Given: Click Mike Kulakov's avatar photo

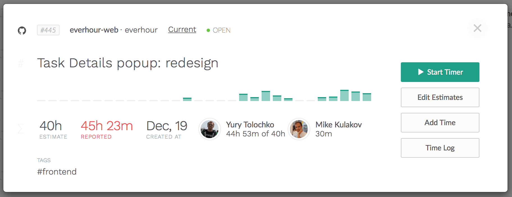Looking at the screenshot, I should [299, 129].
